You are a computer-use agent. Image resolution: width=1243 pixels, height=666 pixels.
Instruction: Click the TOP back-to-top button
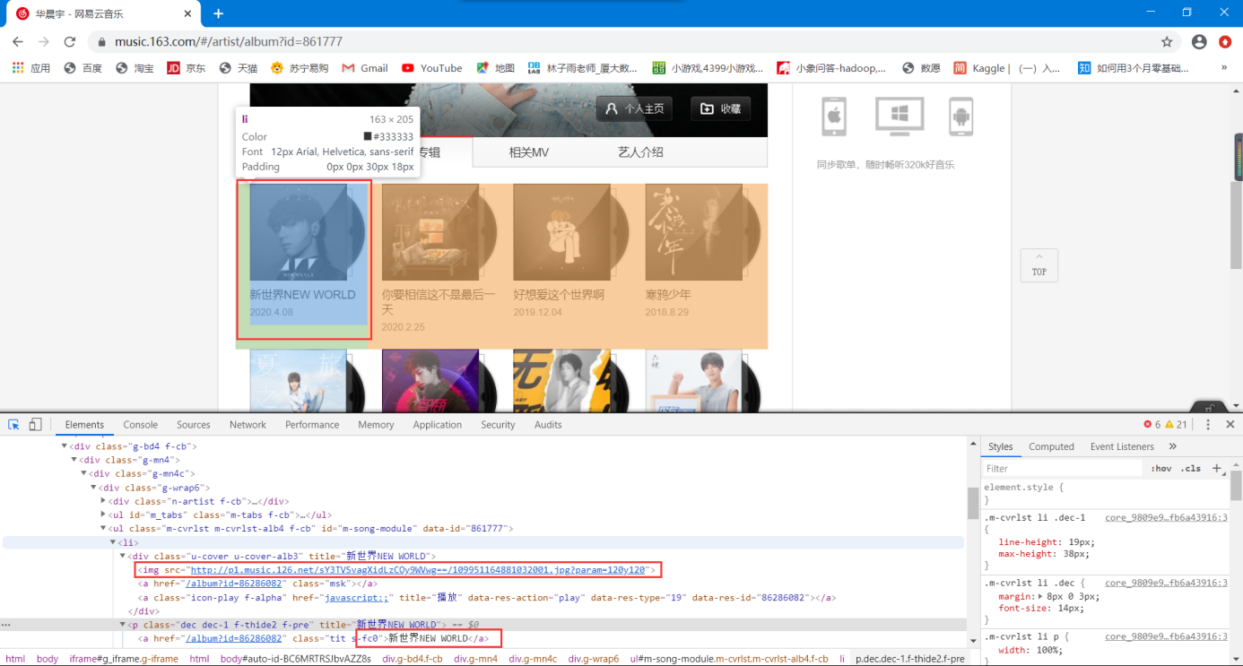click(1039, 265)
